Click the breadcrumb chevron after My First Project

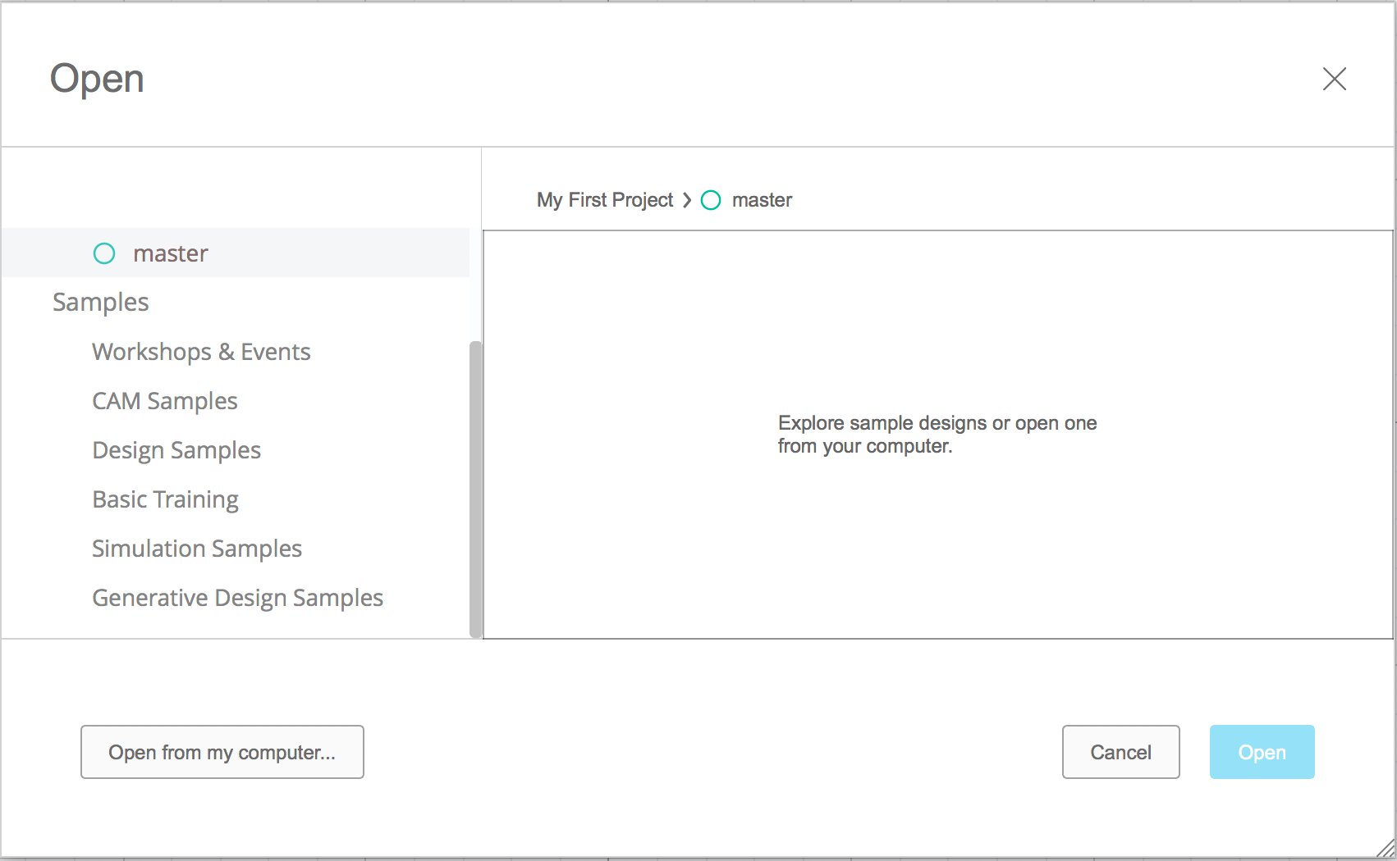(x=687, y=200)
